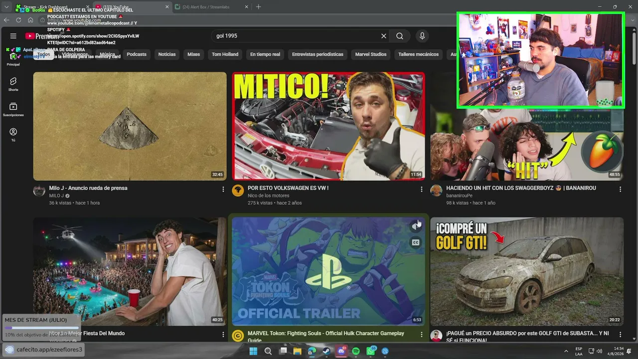Click the magnifier search button beside gol 1995
638x359 pixels.
[400, 36]
